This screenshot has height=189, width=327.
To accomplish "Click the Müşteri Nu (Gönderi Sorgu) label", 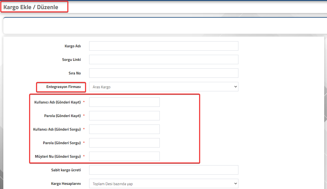I will click(x=58, y=157).
